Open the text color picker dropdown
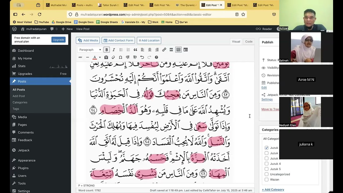 pos(100,57)
